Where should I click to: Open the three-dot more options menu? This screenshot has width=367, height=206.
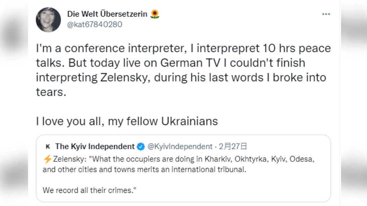[326, 14]
